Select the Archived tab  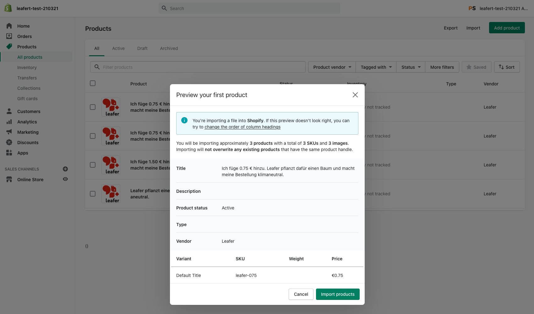tap(169, 48)
